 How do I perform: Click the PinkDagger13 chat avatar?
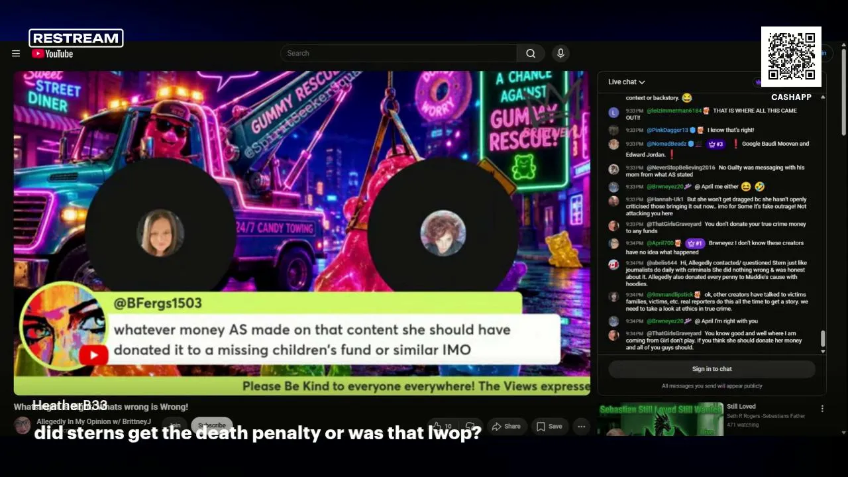pos(614,131)
